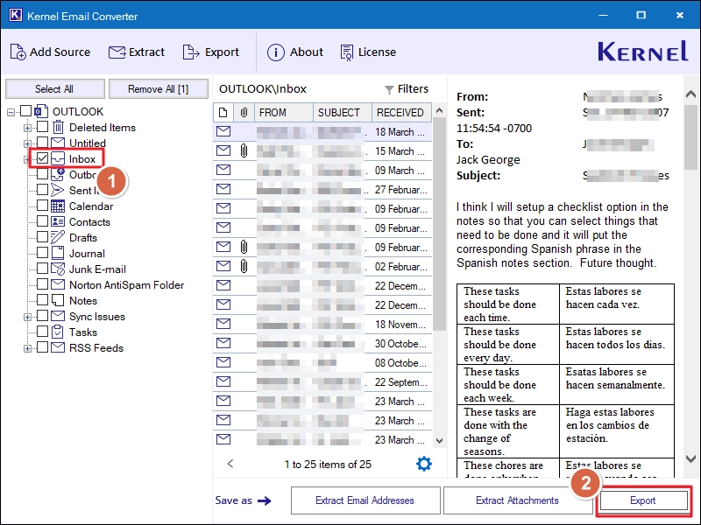Click the Sent Items arrow icon
Image resolution: width=701 pixels, height=525 pixels.
coord(57,190)
